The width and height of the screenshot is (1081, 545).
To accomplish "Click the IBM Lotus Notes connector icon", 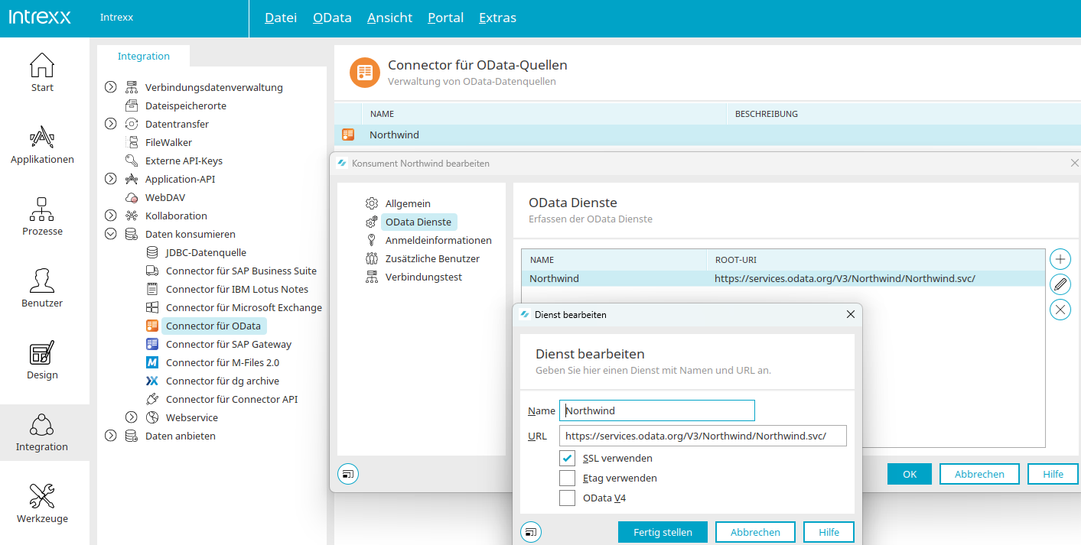I will tap(151, 289).
